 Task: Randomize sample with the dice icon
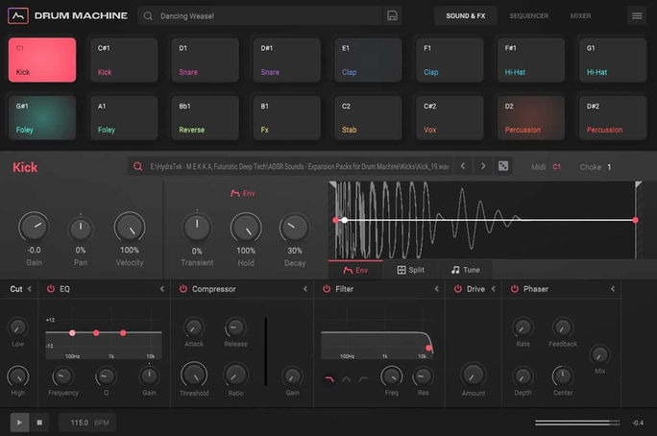[x=503, y=166]
